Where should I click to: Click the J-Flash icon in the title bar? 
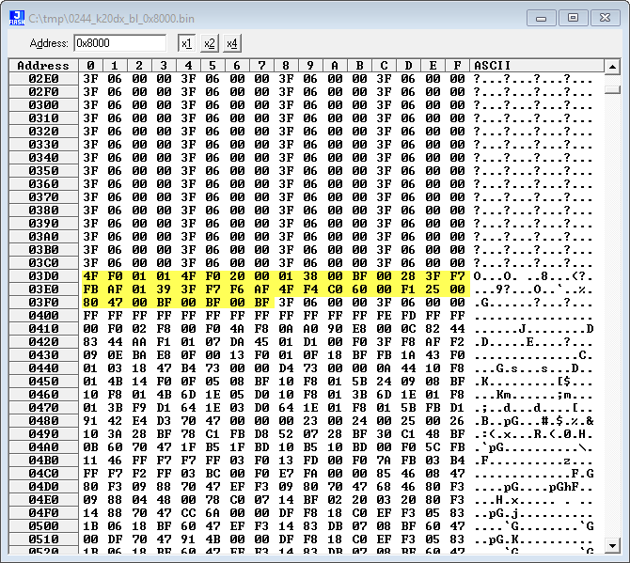(x=17, y=17)
